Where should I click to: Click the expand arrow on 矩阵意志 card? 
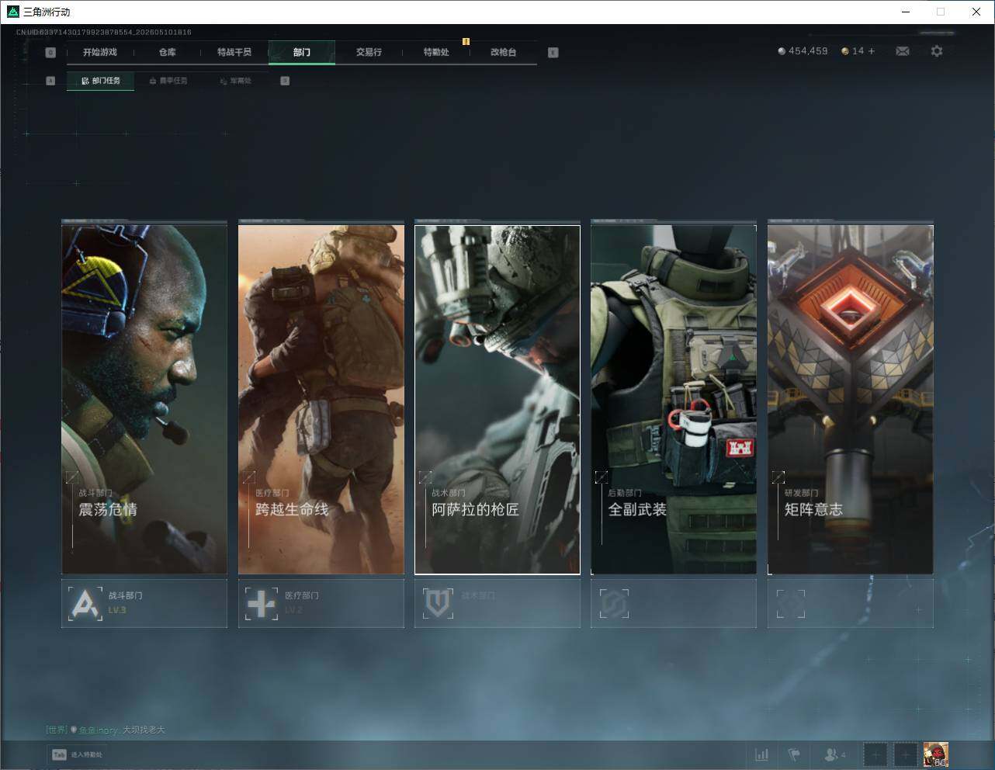coord(778,477)
